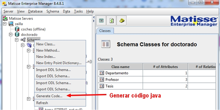Choose New Class... from context menu
The image size is (220, 110).
pyautogui.click(x=60, y=44)
